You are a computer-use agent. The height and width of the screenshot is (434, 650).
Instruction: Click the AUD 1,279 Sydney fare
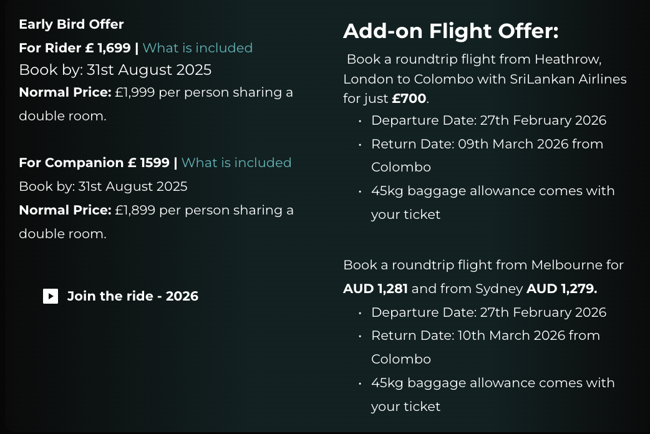click(561, 289)
